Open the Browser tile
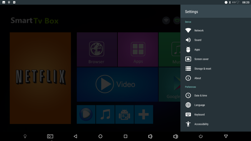This screenshot has width=251, height=141. tap(97, 50)
